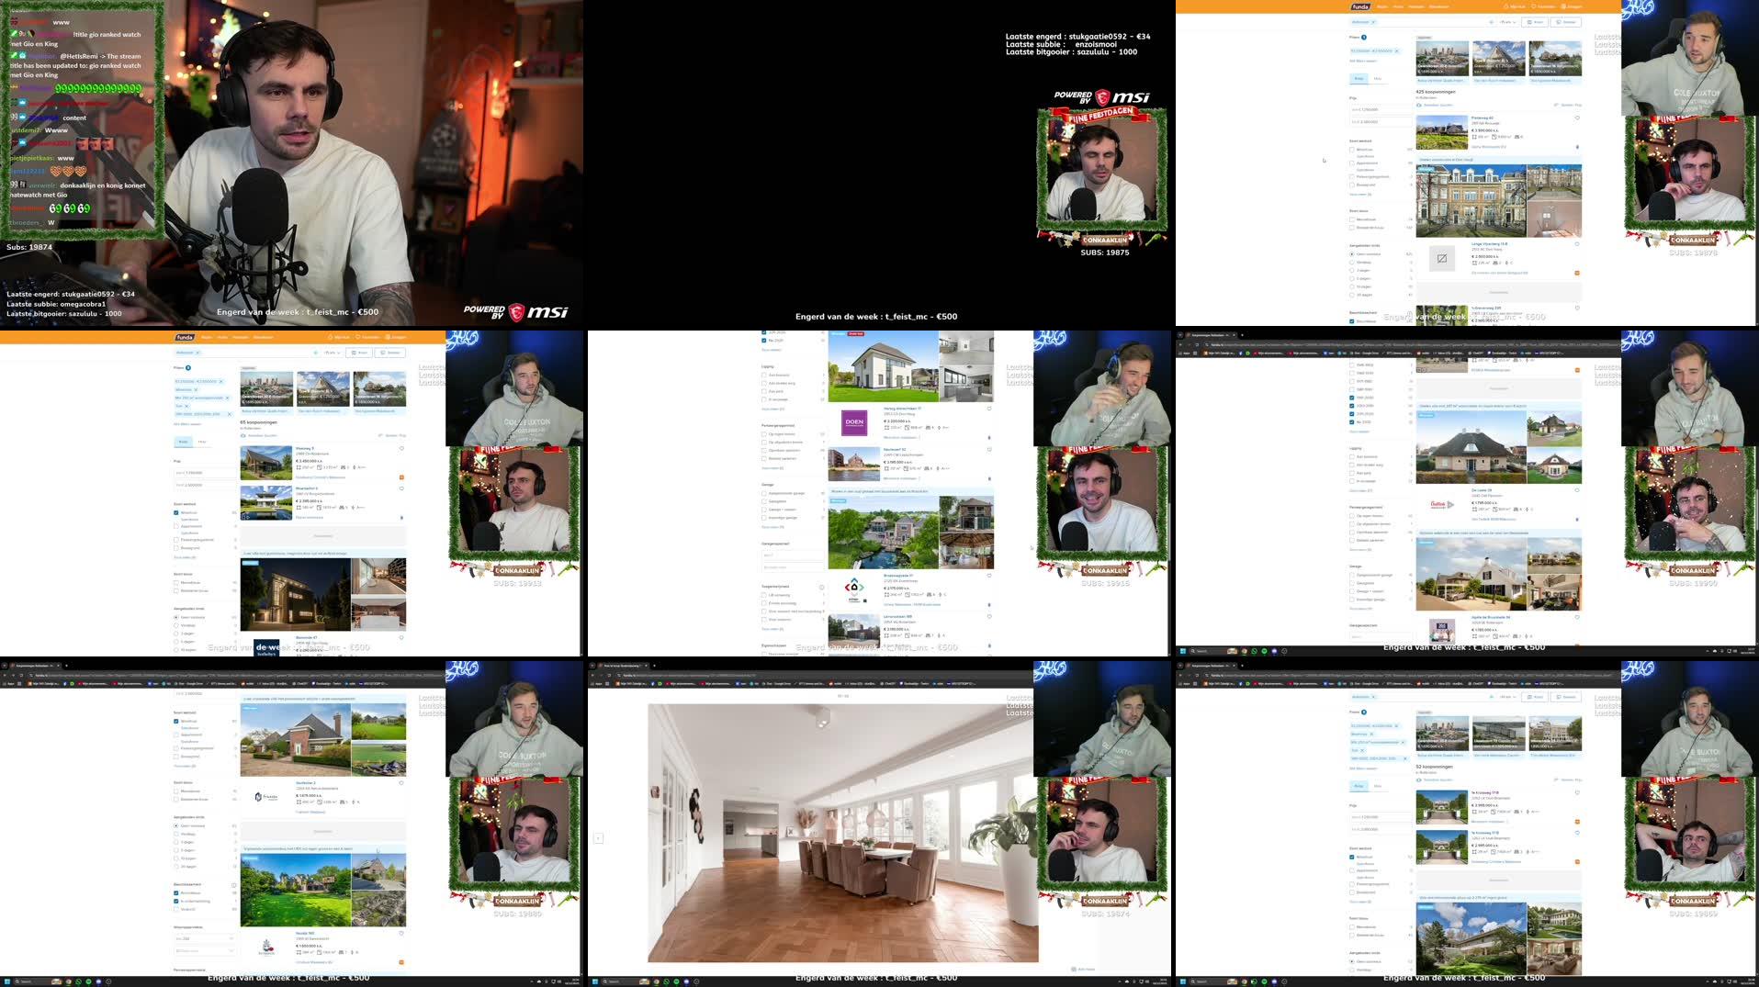Click the Kaart map view icon above the results
1759x987 pixels.
pyautogui.click(x=1535, y=22)
